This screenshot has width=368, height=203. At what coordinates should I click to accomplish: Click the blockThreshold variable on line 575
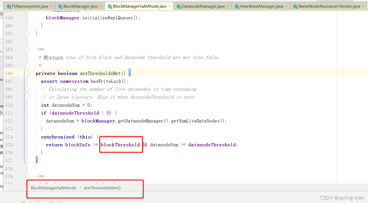(120, 145)
